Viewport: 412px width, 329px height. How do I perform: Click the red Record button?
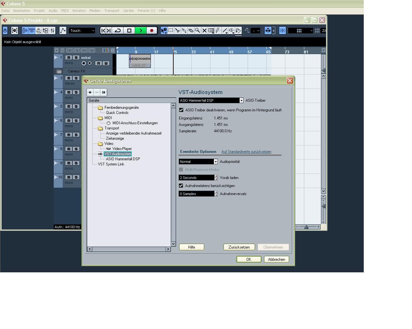click(152, 31)
